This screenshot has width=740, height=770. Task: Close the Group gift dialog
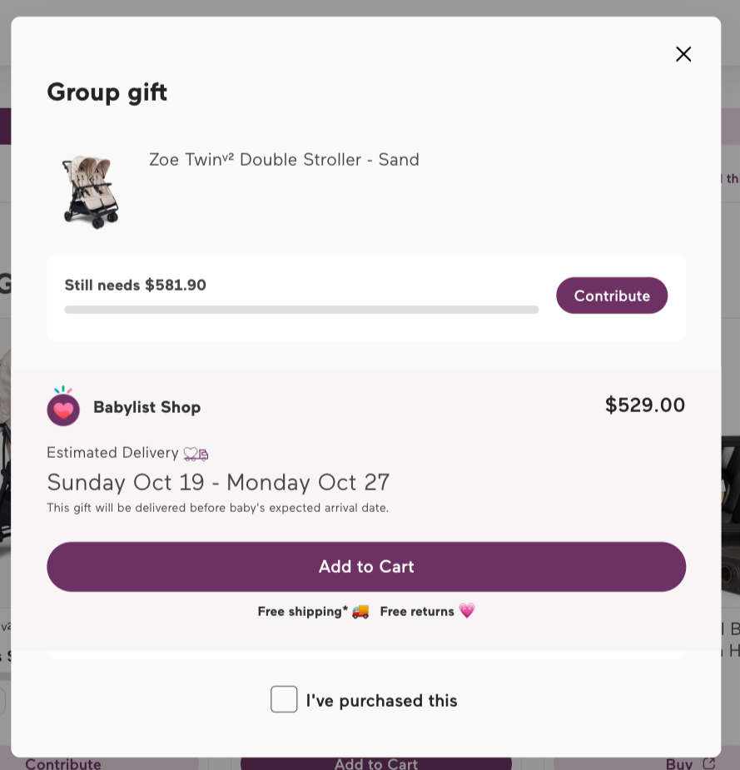click(683, 54)
